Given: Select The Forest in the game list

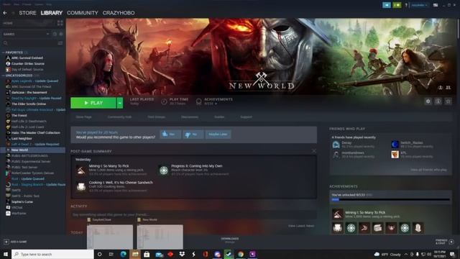Looking at the screenshot, I should (x=19, y=115).
